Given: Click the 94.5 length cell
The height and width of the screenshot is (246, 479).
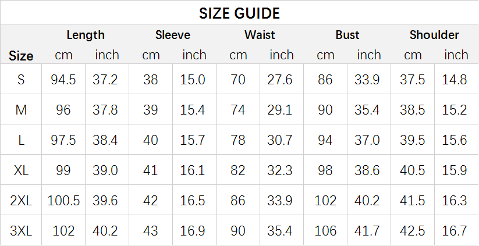Looking at the screenshot, I should [63, 80].
